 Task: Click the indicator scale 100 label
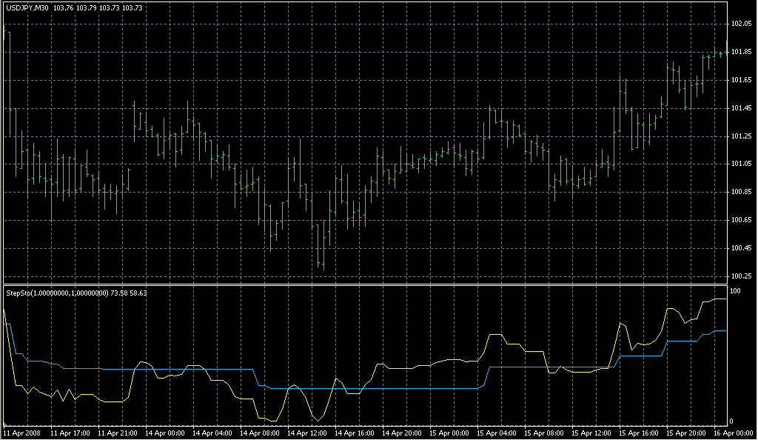pos(735,292)
